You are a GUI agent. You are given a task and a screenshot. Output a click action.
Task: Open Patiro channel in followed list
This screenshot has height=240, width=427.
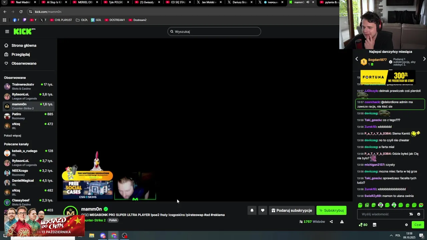[29, 116]
